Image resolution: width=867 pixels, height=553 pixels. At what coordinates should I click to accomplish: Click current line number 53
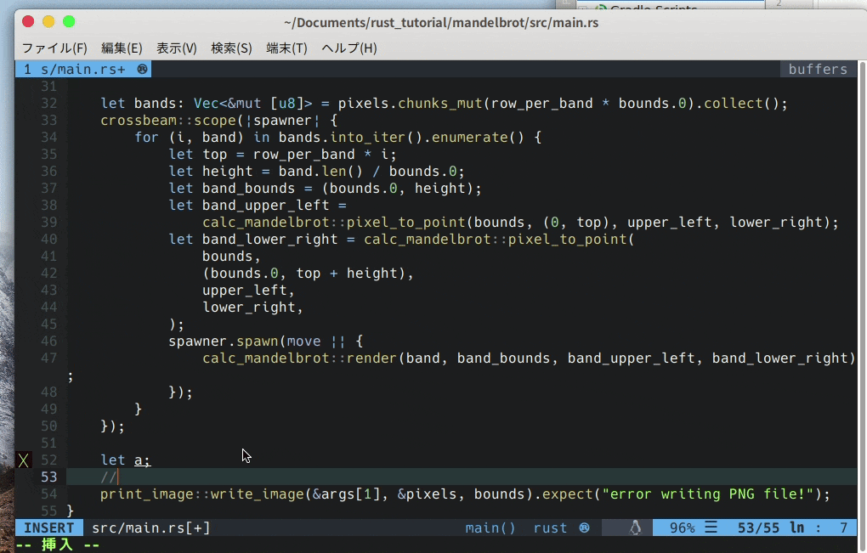[x=48, y=477]
